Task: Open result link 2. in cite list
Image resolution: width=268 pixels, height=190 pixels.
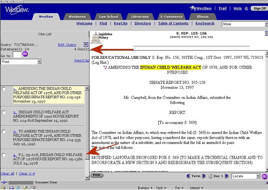Action: 15,112
